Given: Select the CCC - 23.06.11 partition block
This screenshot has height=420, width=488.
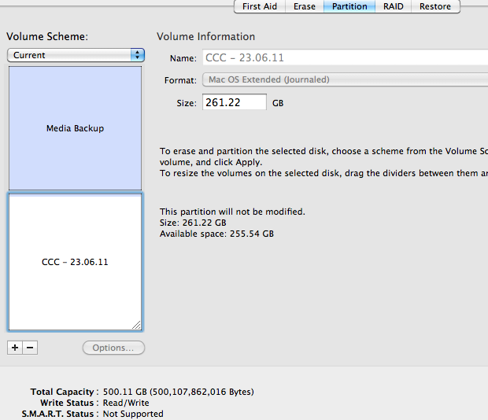Looking at the screenshot, I should pos(75,262).
